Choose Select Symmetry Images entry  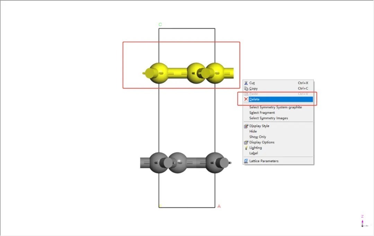(268, 118)
